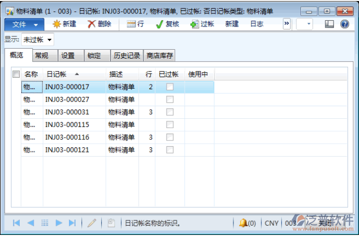
Task: Sort by 日记帐 column header arrow
Action: (x=77, y=74)
